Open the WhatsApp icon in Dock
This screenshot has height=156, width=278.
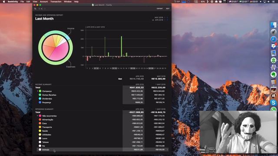tap(273, 109)
